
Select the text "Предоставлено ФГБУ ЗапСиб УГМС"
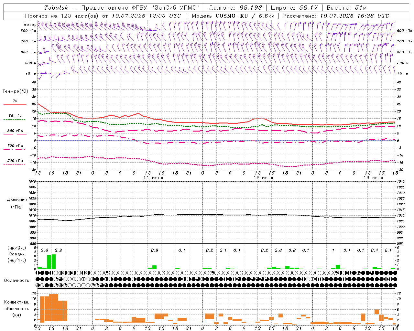pyautogui.click(x=140, y=8)
